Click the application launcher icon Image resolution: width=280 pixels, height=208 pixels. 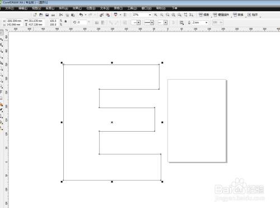pyautogui.click(x=116, y=15)
